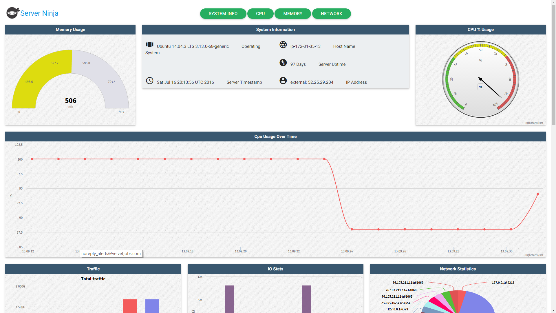Click the first purple IO Stats bar
This screenshot has height=313, width=556.
[x=229, y=299]
